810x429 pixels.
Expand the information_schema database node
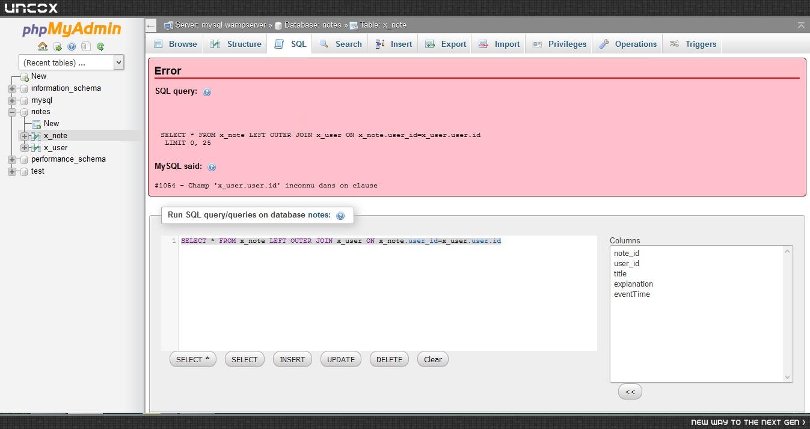click(x=12, y=88)
